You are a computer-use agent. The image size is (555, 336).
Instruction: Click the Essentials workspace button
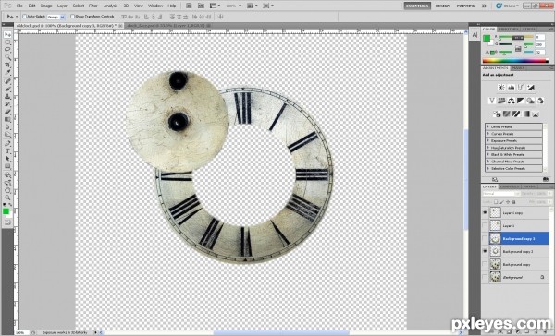tap(417, 6)
